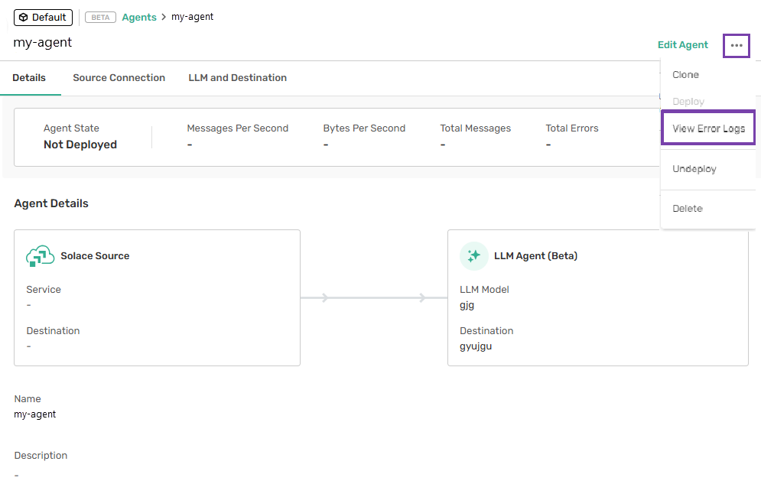761x497 pixels.
Task: Choose Undeploy from the actions menu
Action: (694, 169)
